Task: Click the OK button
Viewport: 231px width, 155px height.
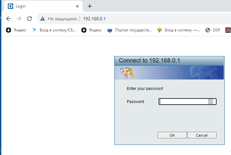Action: pos(172,135)
